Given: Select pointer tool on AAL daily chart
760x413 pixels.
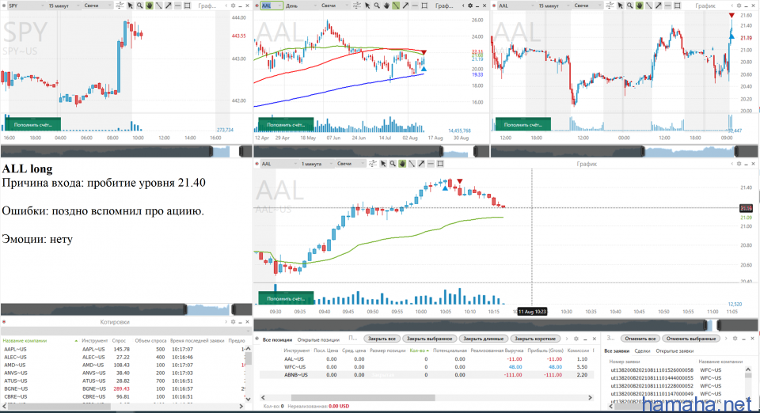Looking at the screenshot, I should (x=367, y=6).
